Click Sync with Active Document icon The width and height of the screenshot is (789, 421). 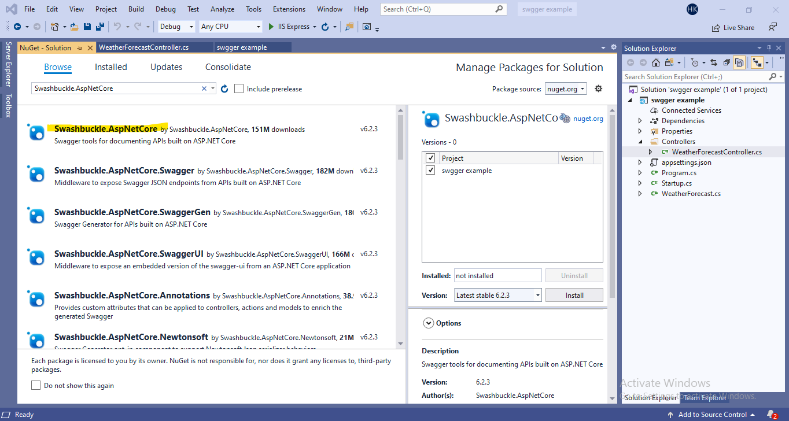pyautogui.click(x=713, y=62)
